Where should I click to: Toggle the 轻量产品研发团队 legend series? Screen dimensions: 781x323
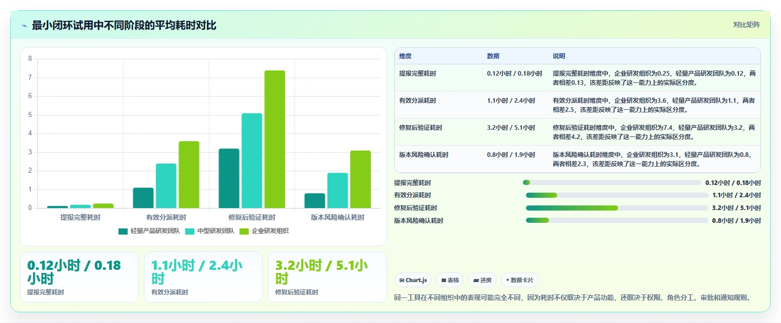(x=149, y=231)
